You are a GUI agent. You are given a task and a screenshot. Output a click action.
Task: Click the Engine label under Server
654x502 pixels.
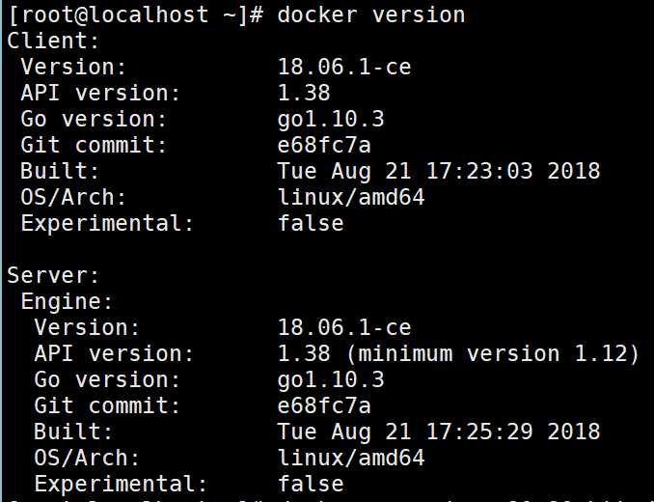tap(67, 302)
